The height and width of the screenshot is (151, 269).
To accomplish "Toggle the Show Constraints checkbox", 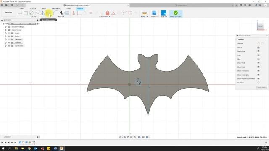I will (258, 75).
